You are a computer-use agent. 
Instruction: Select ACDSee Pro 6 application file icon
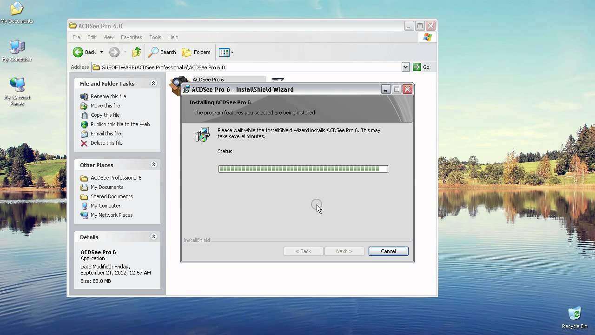tap(178, 85)
